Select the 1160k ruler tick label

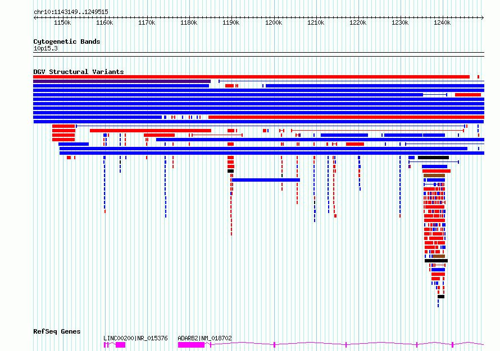tap(104, 23)
